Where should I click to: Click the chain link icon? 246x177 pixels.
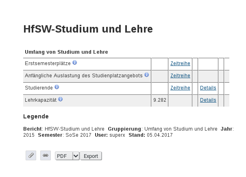coord(46,155)
